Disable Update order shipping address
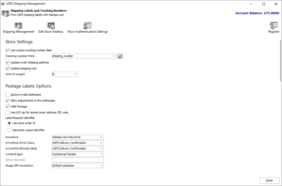The image size is (282, 186). tap(7, 62)
